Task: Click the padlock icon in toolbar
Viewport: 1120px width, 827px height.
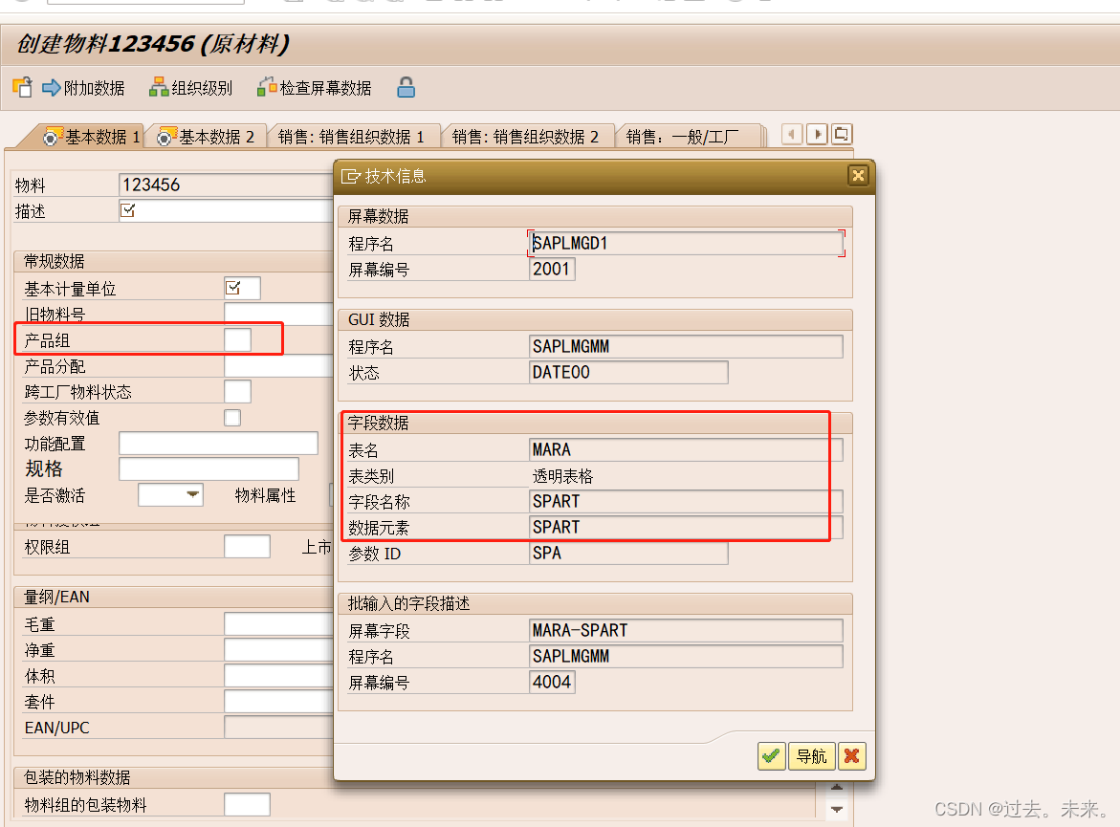Action: pyautogui.click(x=406, y=87)
